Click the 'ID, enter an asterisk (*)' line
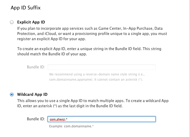 [x=70, y=106]
